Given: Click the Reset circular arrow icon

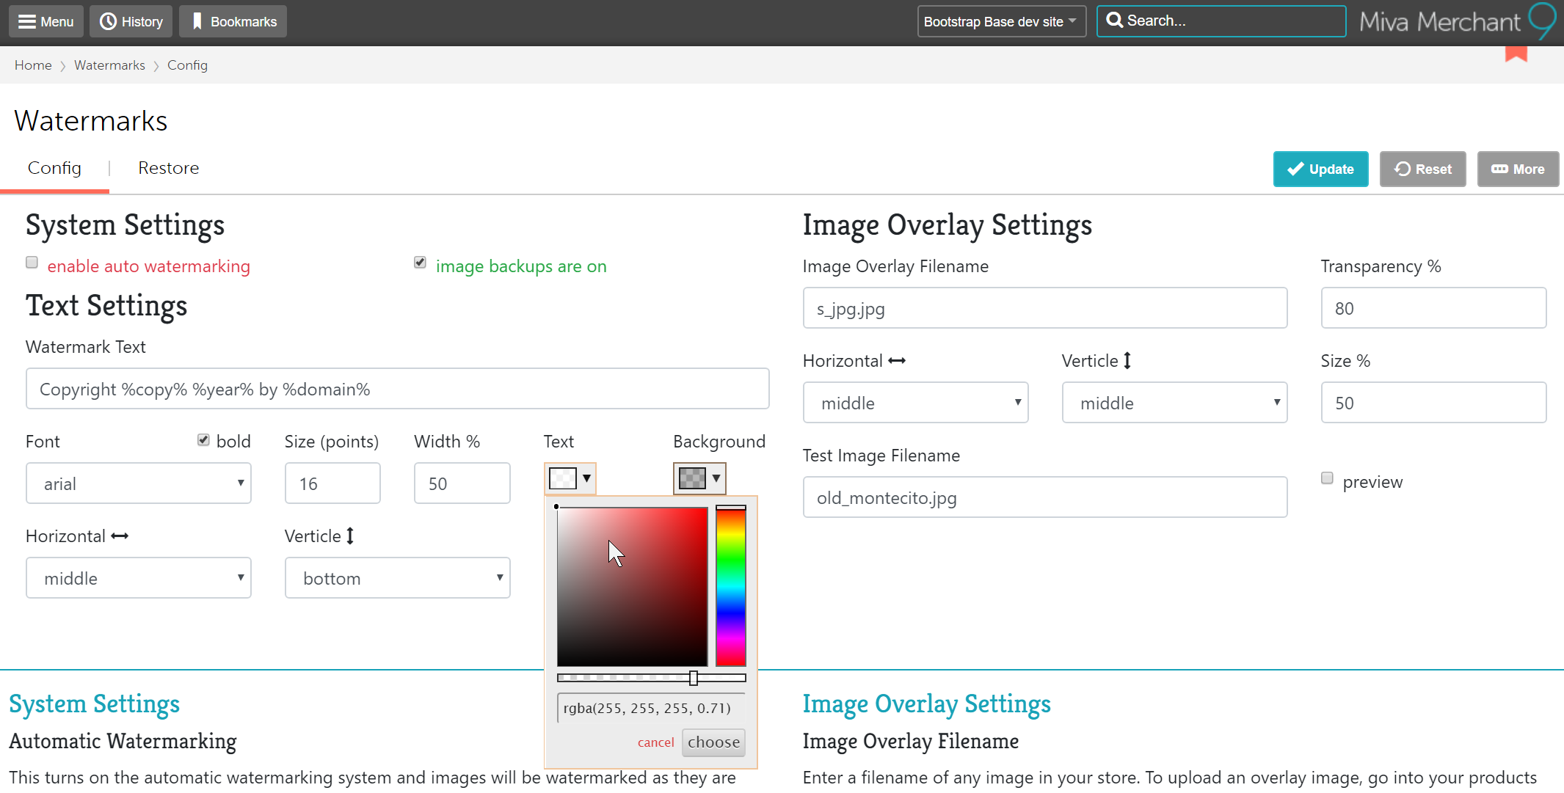Looking at the screenshot, I should (1402, 169).
